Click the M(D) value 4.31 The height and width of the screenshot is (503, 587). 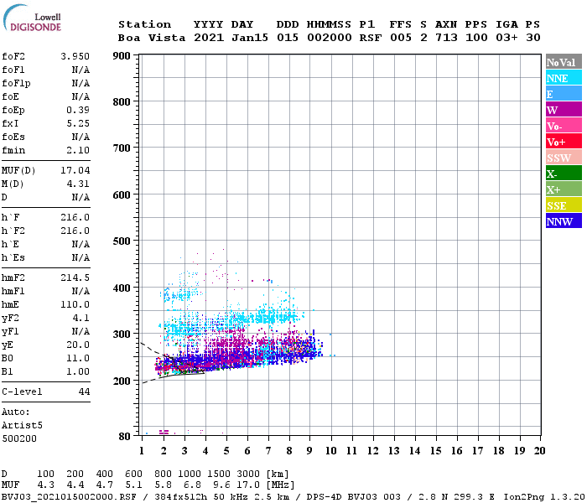click(78, 184)
